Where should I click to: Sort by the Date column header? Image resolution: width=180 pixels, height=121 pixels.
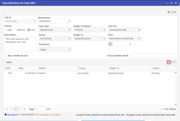pos(21,68)
